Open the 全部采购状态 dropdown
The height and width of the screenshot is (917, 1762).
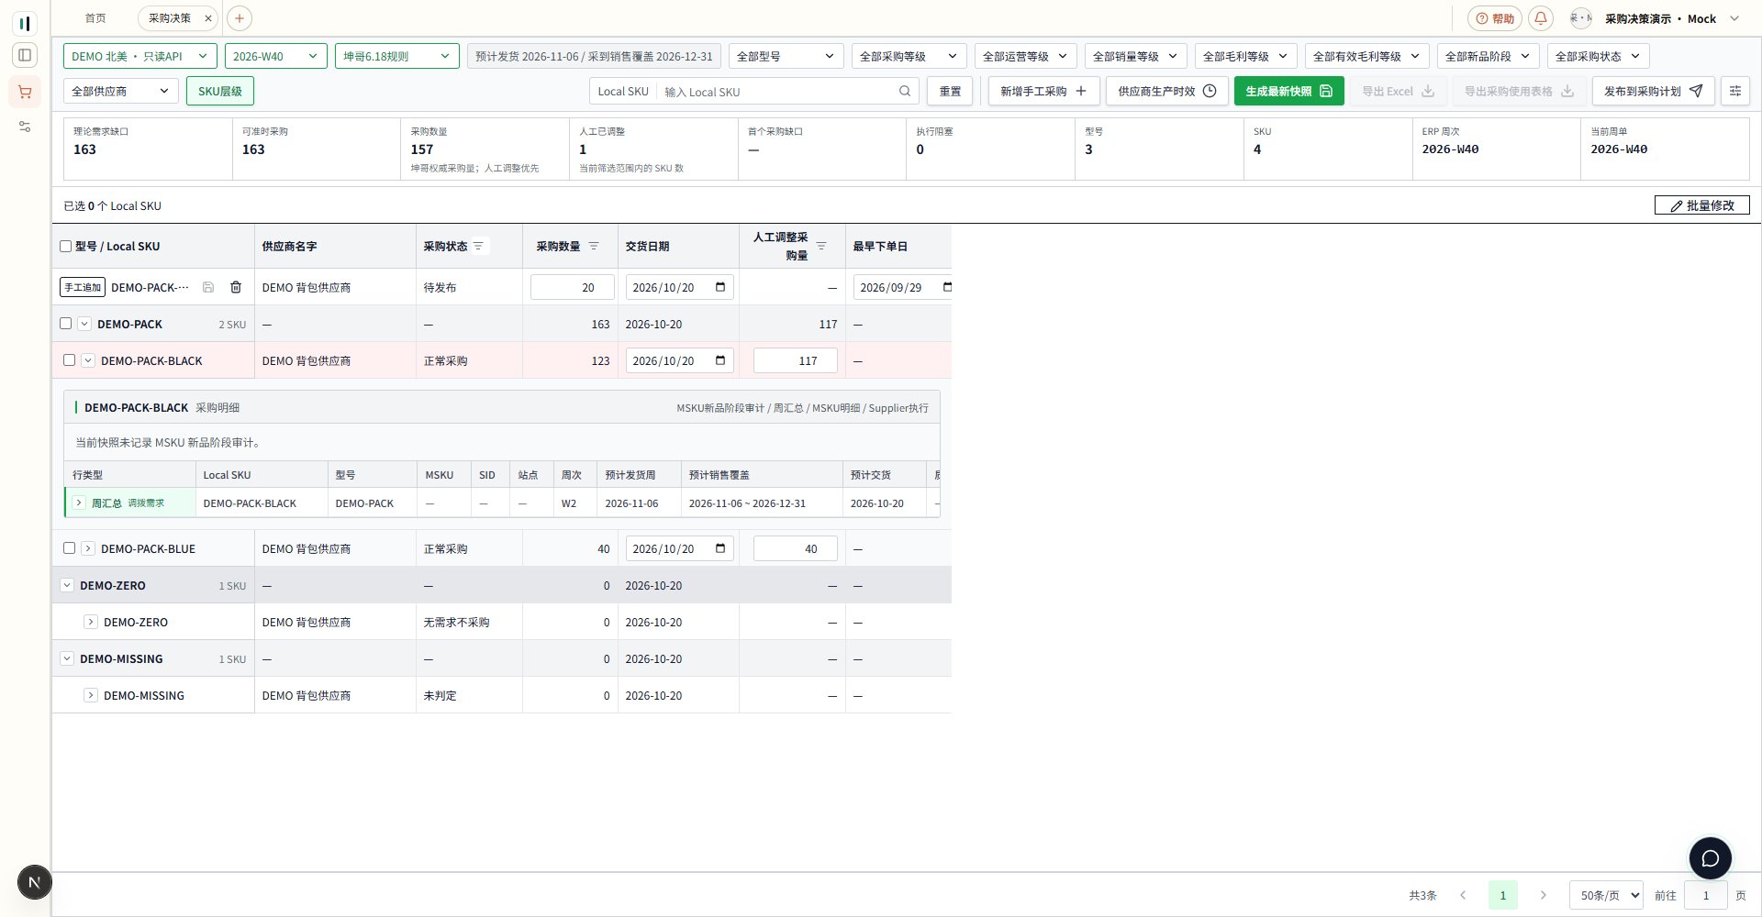1598,56
